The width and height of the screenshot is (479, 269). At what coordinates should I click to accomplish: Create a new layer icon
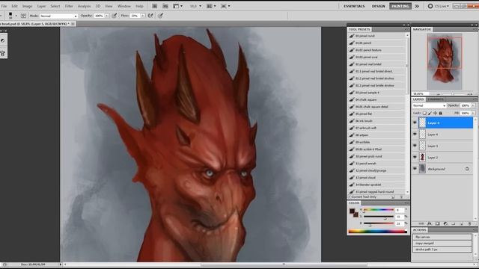(x=462, y=224)
